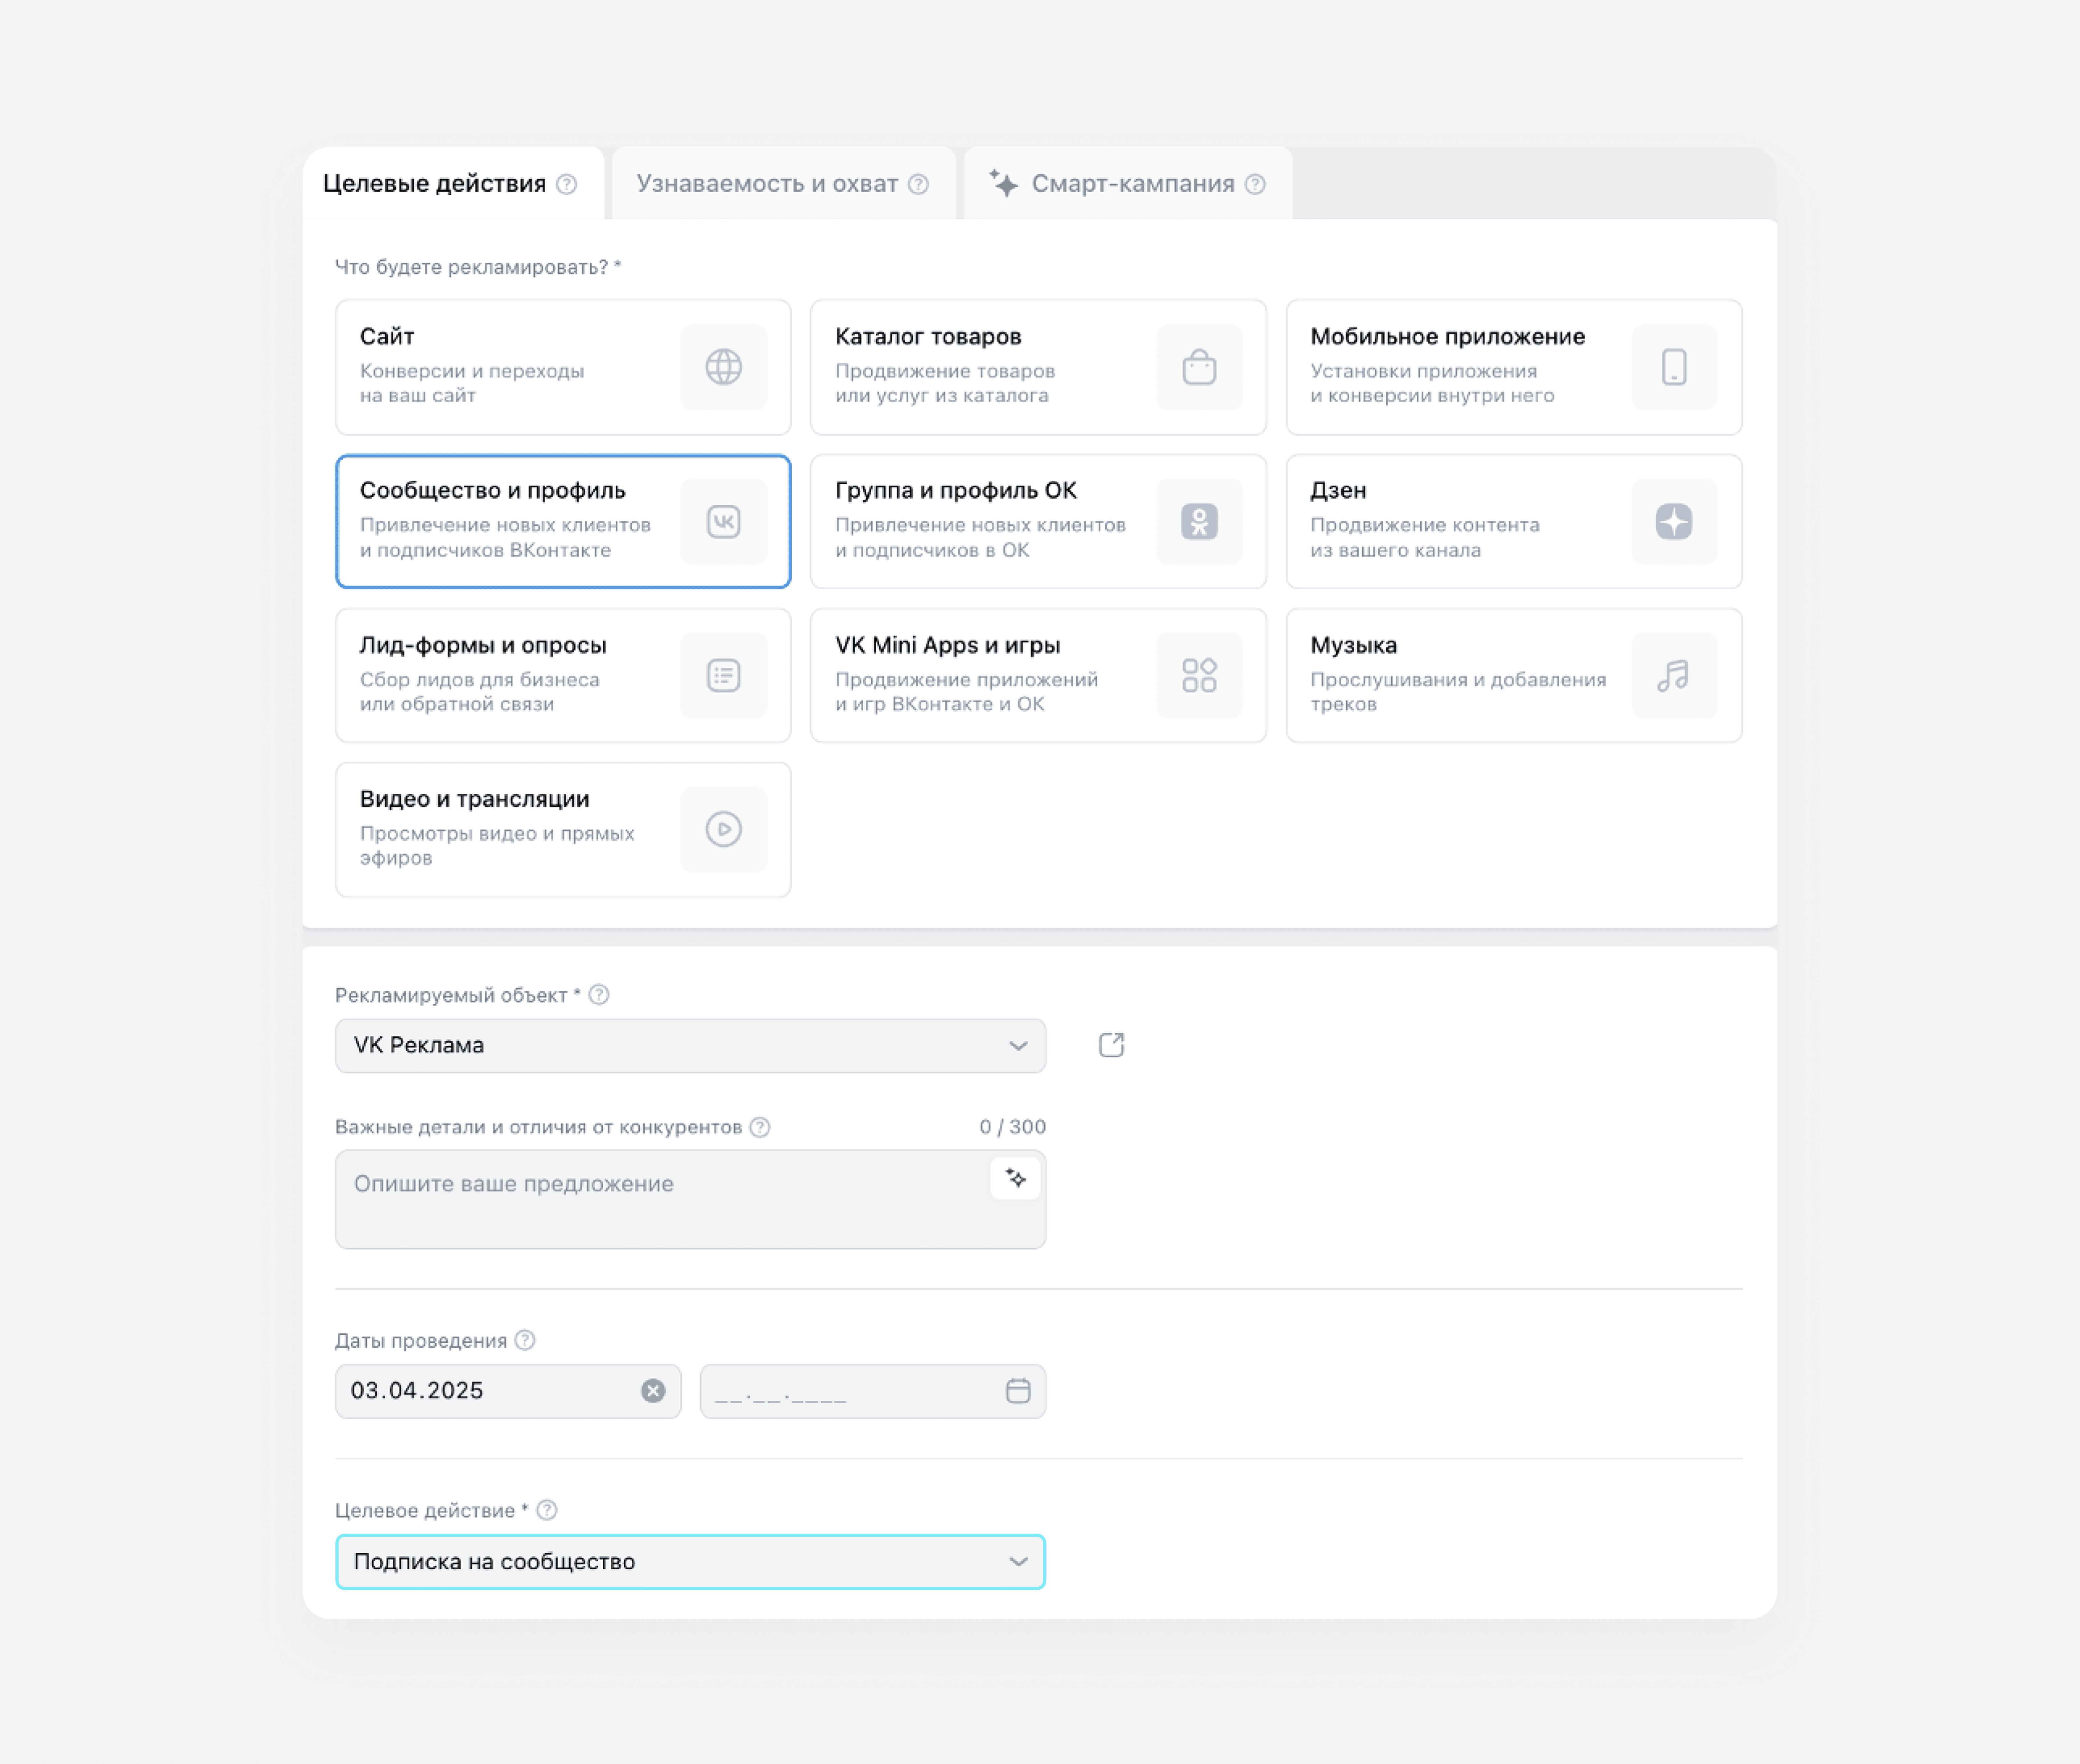This screenshot has height=1764, width=2080.
Task: Open help tooltip next to Смарт-кампания
Action: point(1255,184)
